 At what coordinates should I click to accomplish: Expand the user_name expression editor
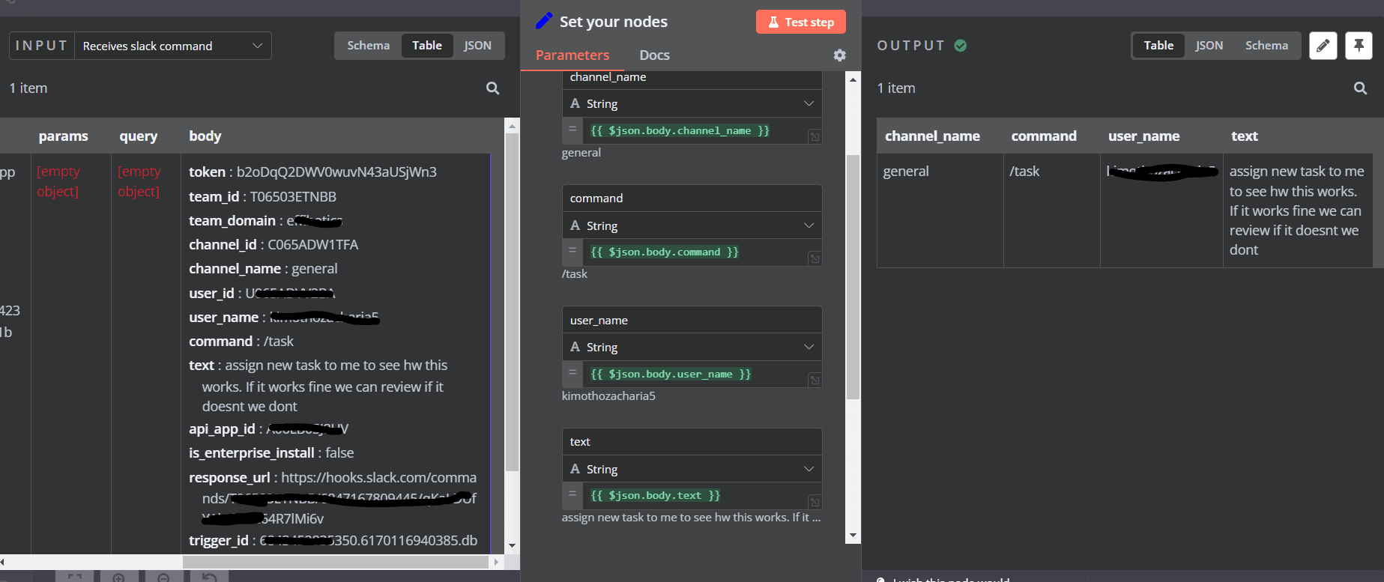(815, 380)
